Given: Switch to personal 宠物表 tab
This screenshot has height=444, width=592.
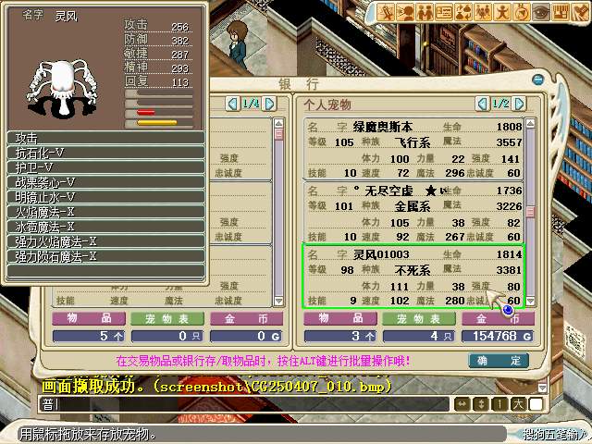Looking at the screenshot, I should tap(419, 319).
